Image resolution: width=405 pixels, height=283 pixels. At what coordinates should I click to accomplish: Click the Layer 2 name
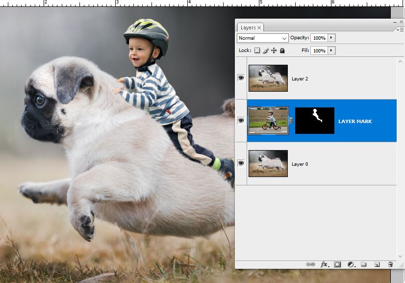(300, 79)
